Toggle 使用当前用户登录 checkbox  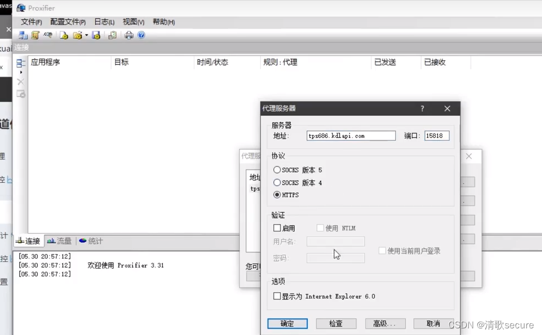(x=382, y=251)
